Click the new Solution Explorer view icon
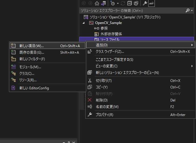Viewport: 196px width, 143px height. click(89, 72)
